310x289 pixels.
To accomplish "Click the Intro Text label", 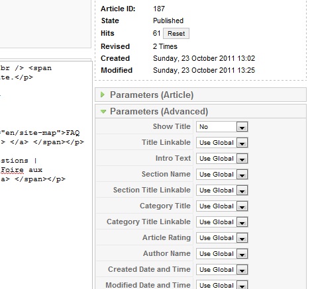I will (x=173, y=158).
